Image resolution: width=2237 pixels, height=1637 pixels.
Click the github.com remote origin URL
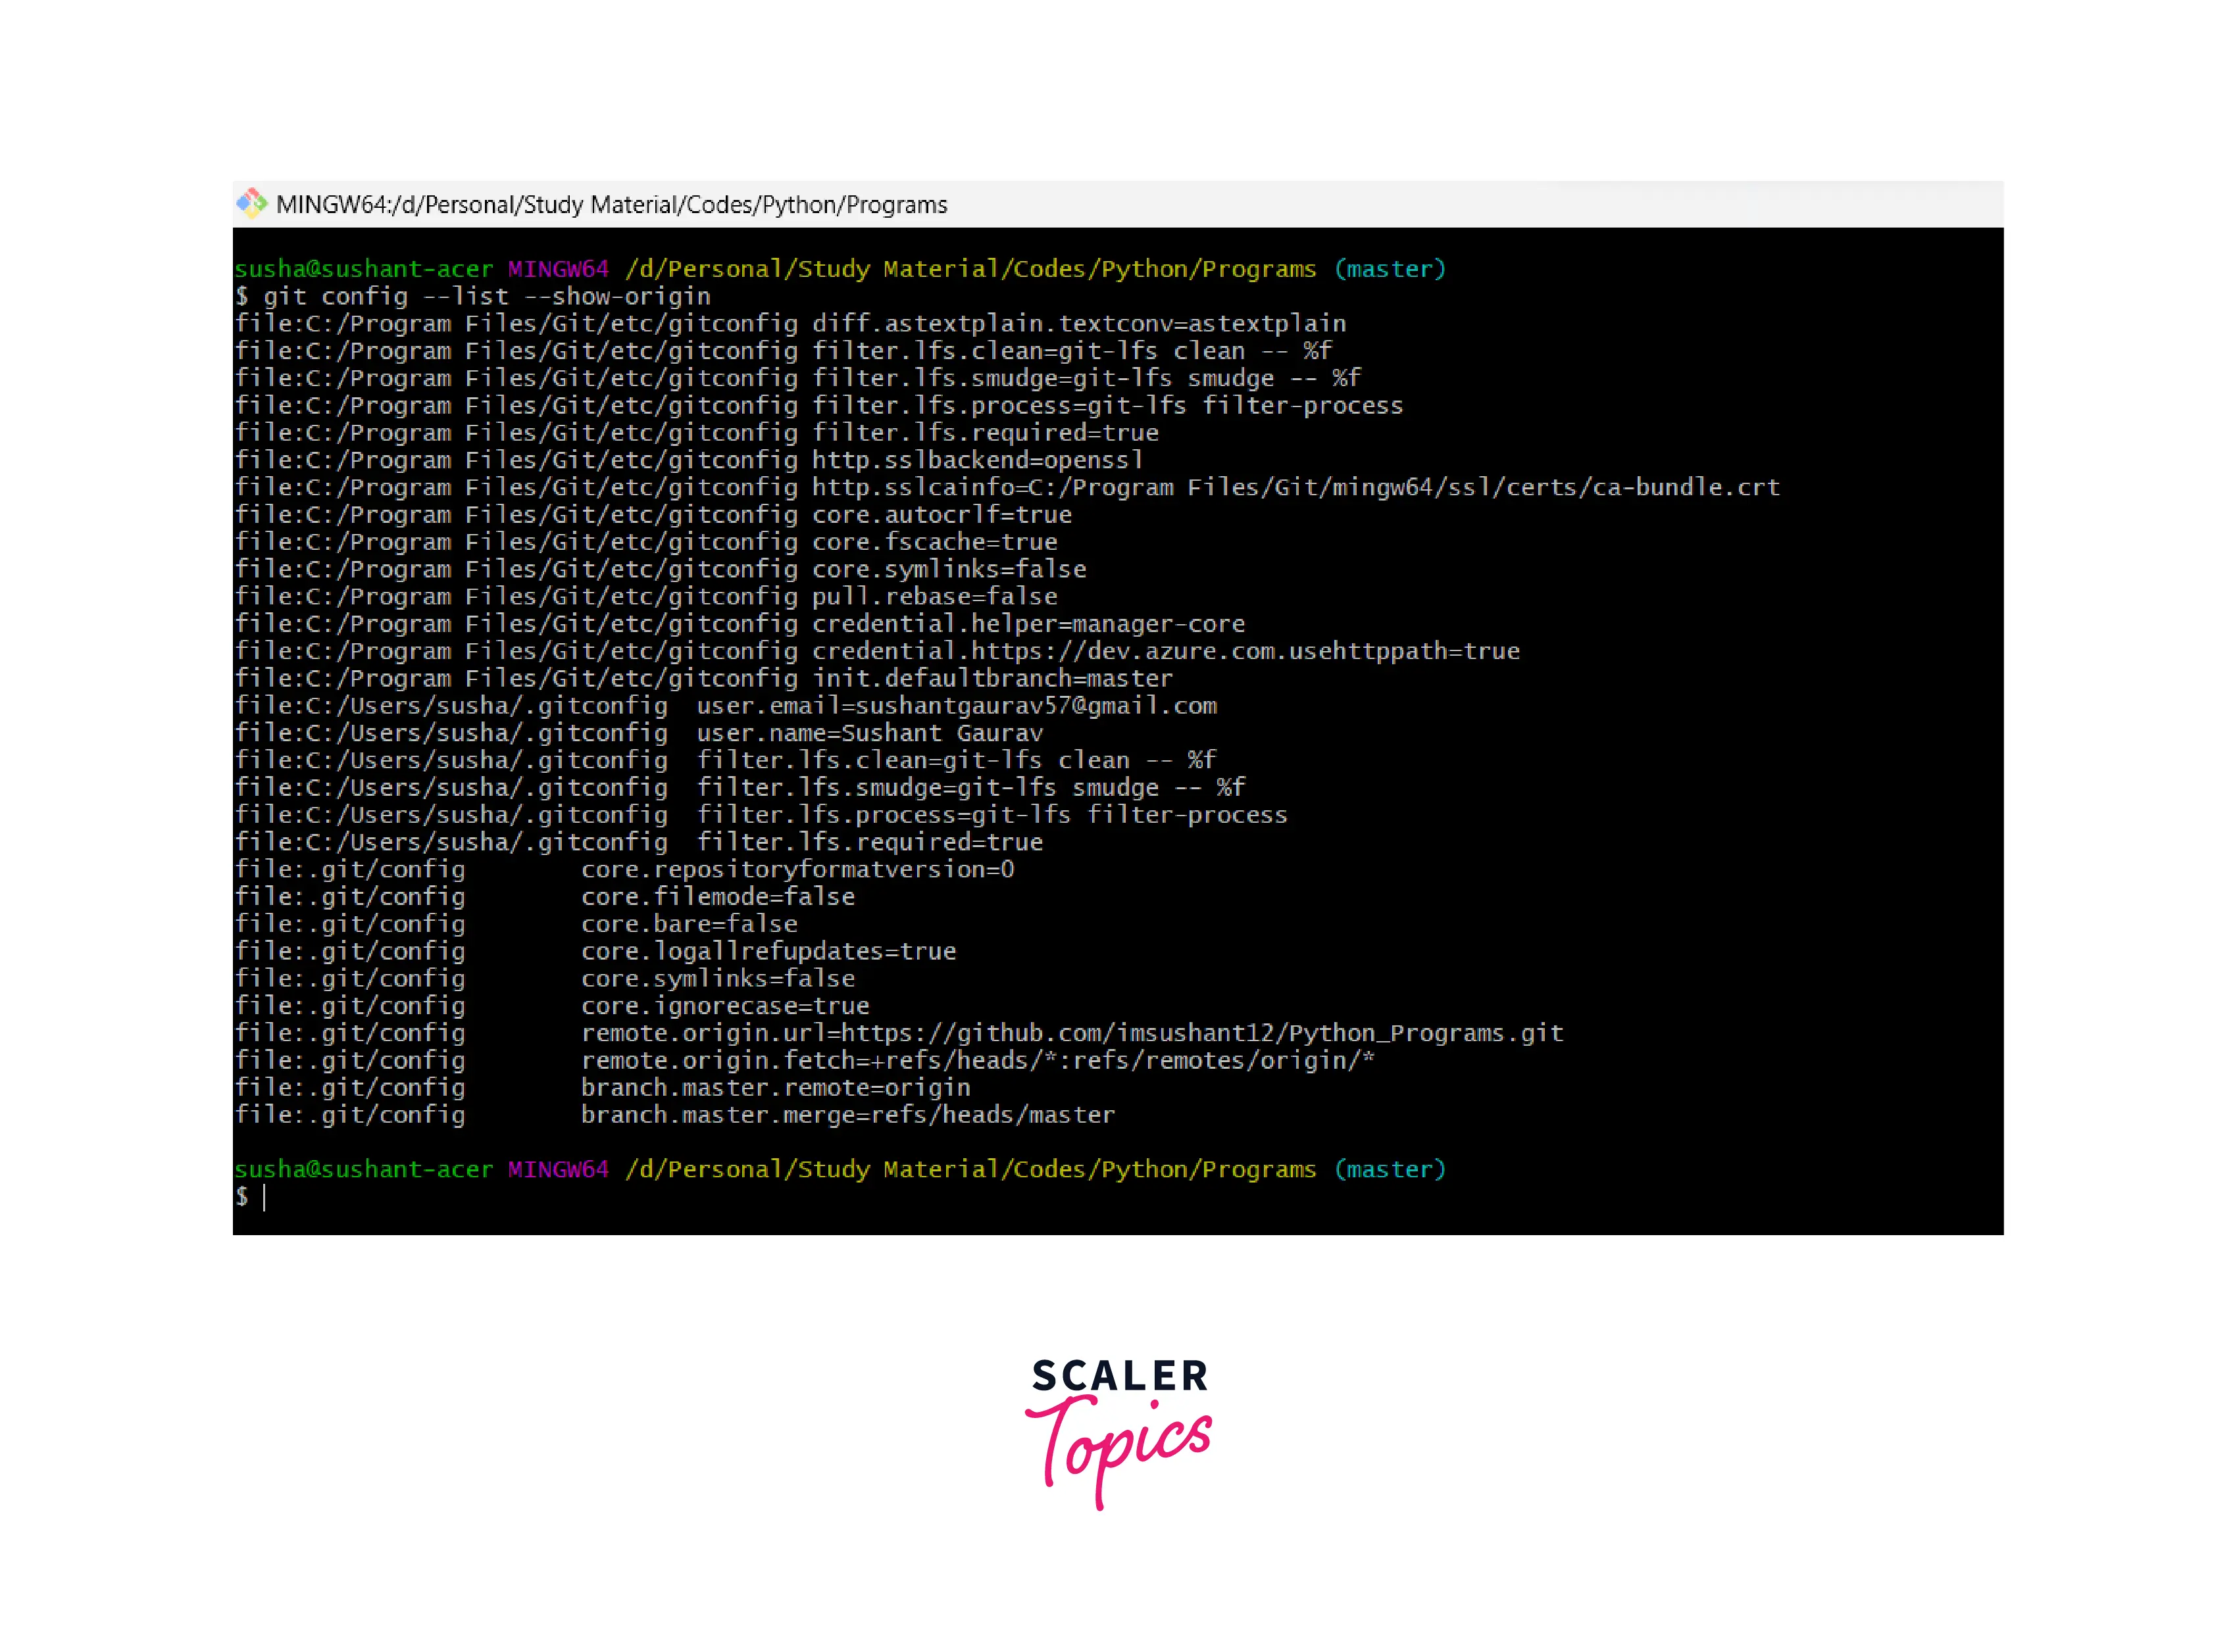pyautogui.click(x=1201, y=1033)
